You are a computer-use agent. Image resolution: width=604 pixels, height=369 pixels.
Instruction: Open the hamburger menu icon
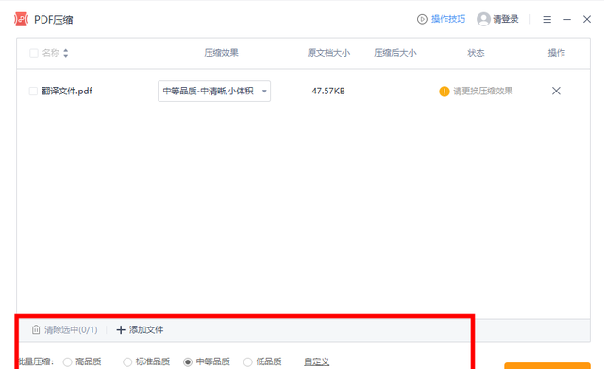click(x=547, y=19)
